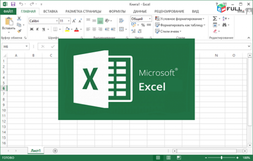Switch to ВИД tab
Image resolution: width=253 pixels, height=161 pixels.
[195, 11]
